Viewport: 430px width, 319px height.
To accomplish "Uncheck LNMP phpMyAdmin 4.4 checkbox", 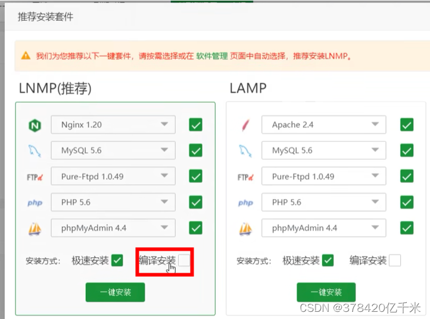I will tap(195, 228).
